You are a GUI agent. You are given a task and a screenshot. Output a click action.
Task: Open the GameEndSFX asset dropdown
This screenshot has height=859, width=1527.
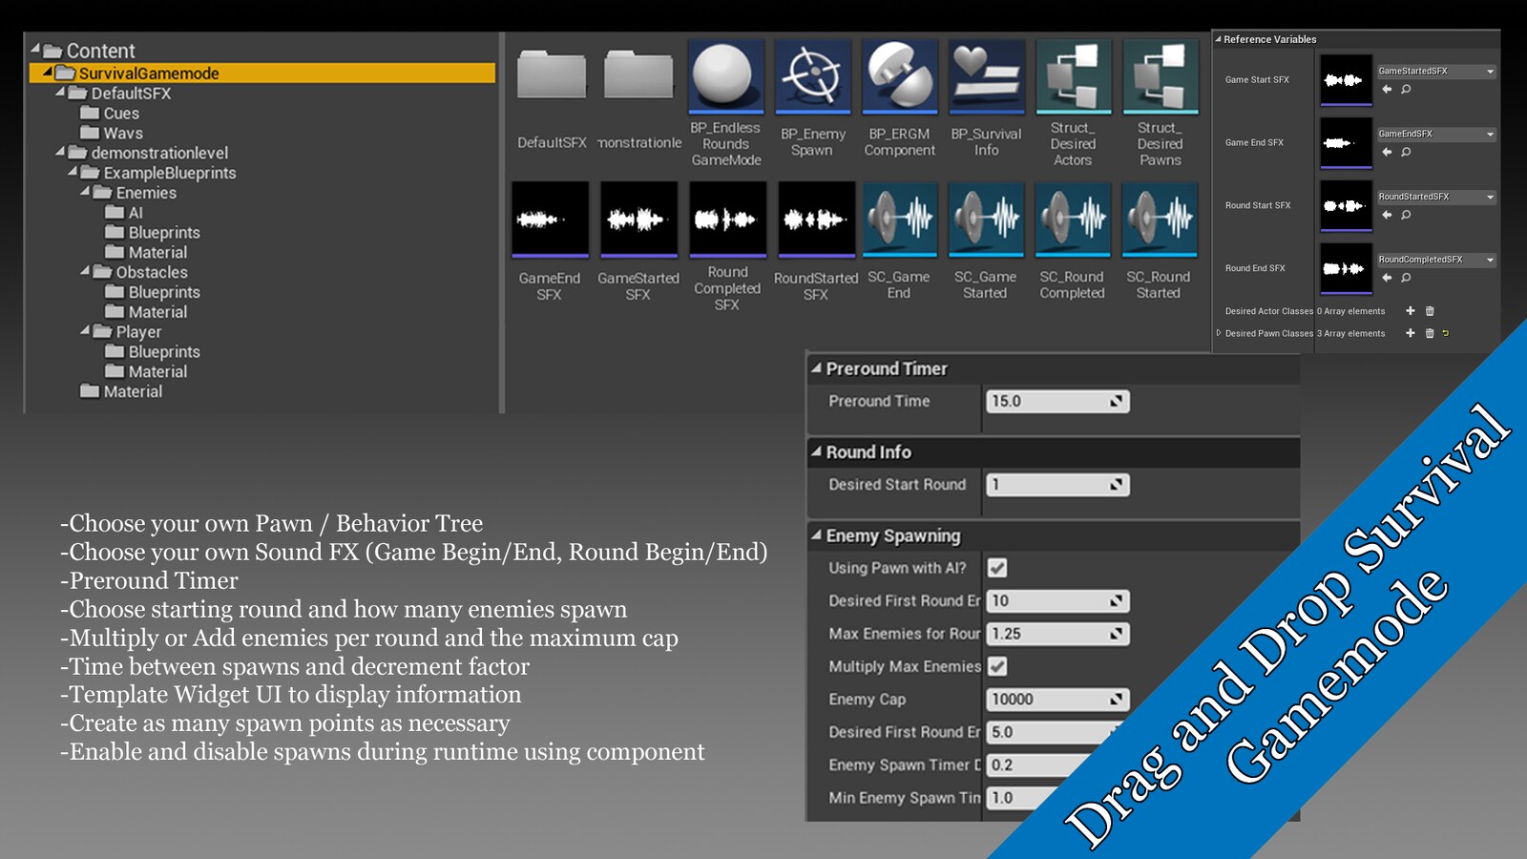[x=1436, y=135]
